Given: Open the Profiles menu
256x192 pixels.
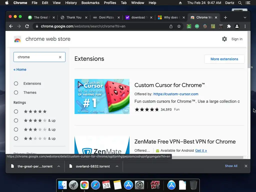Looking at the screenshot, I should pyautogui.click(x=110, y=3).
